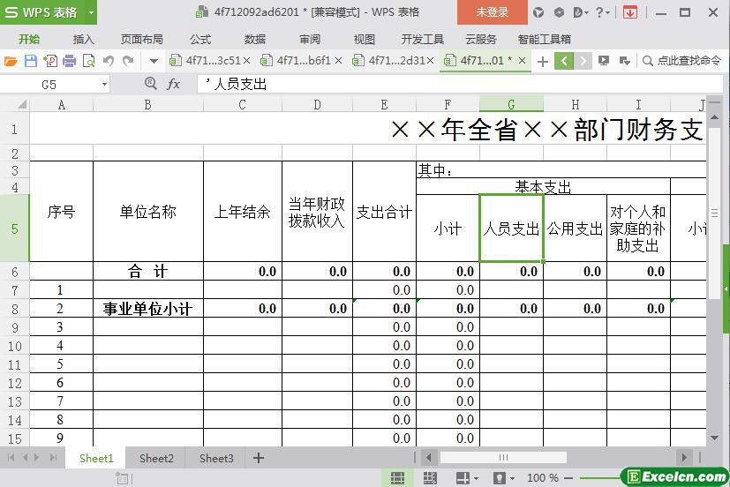This screenshot has height=487, width=730.
Task: Switch to the Sheet3 tab
Action: [x=216, y=459]
